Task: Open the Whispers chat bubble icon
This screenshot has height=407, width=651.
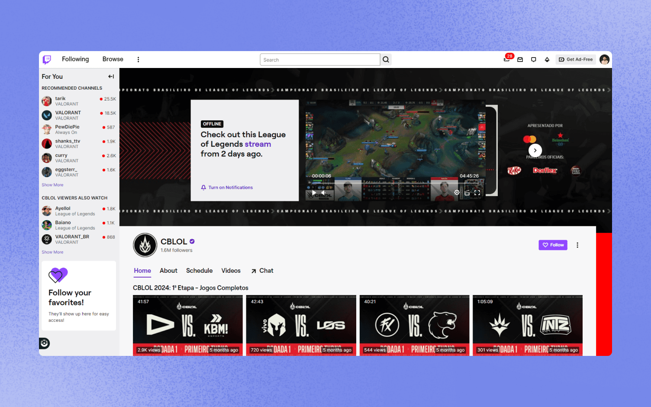Action: (x=533, y=60)
